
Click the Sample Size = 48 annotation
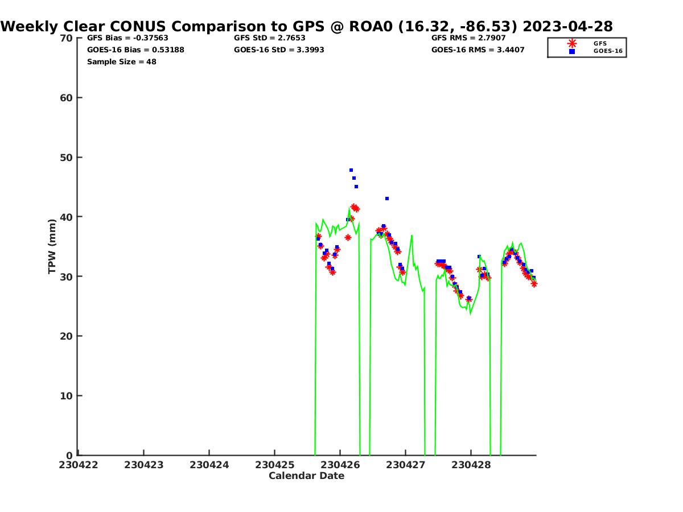pos(121,62)
